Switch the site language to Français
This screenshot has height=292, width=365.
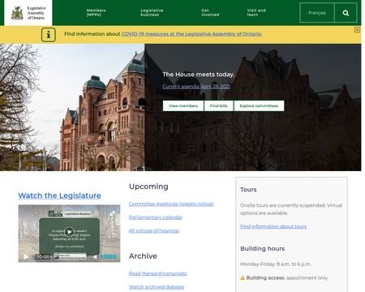click(317, 13)
